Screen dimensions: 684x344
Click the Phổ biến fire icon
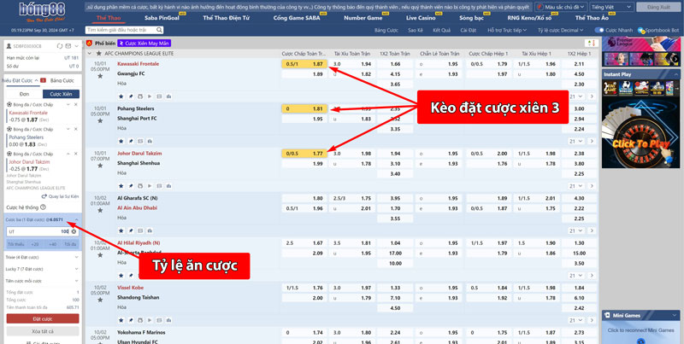pyautogui.click(x=89, y=44)
